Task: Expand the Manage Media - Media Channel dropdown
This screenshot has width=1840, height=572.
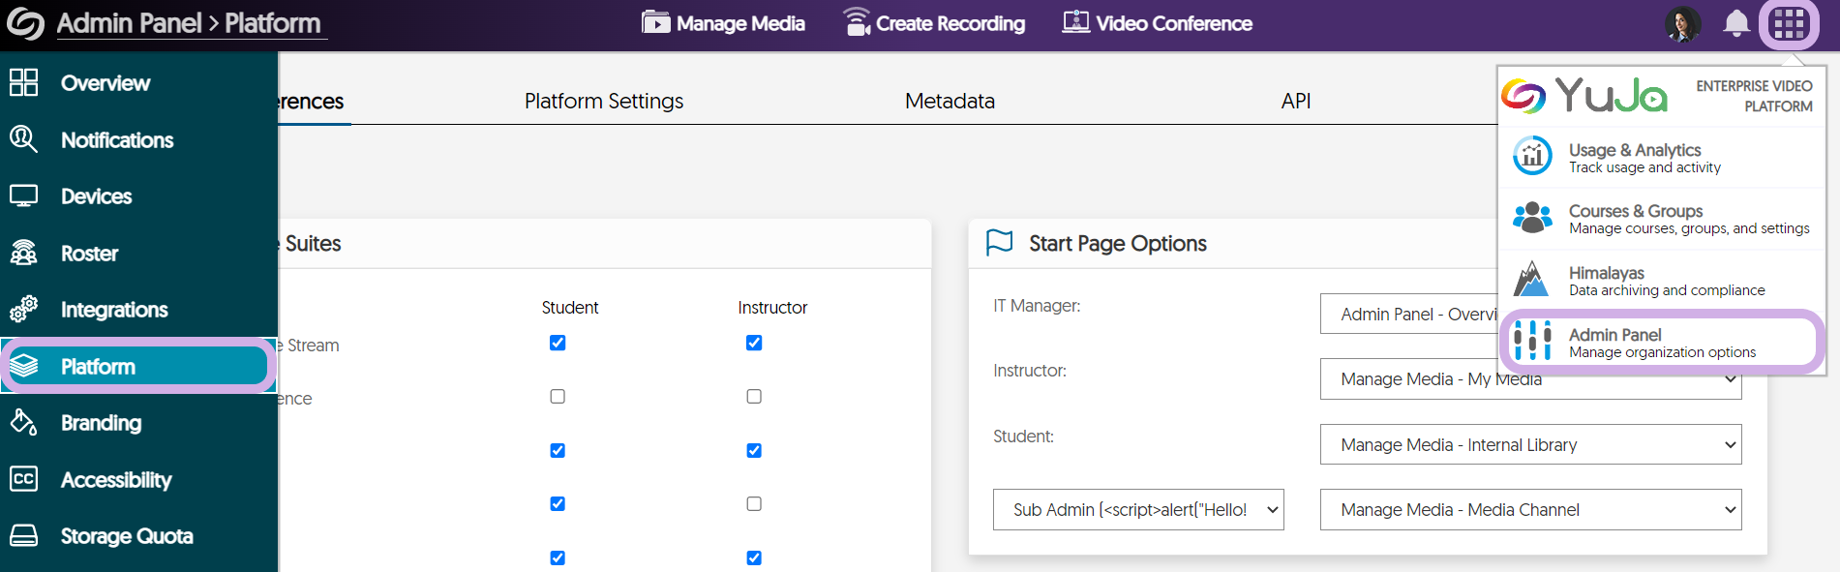Action: (1530, 509)
